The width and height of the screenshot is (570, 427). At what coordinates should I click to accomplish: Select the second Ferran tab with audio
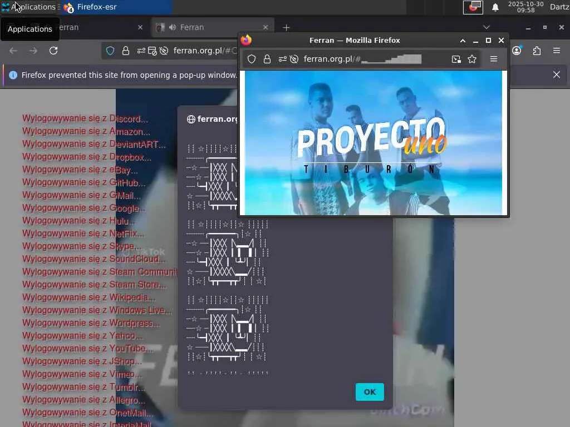213,28
